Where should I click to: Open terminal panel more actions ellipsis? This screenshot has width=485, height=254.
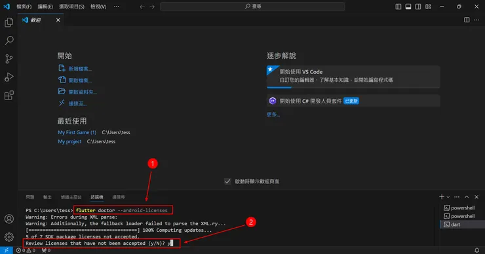click(457, 197)
